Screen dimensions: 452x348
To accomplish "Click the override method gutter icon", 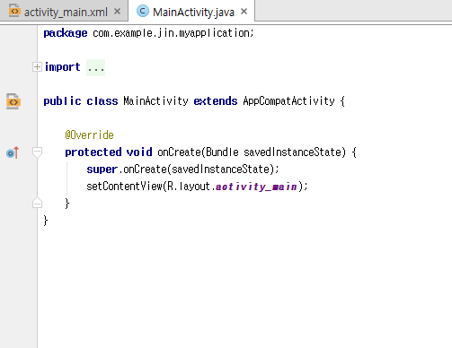I will point(13,152).
